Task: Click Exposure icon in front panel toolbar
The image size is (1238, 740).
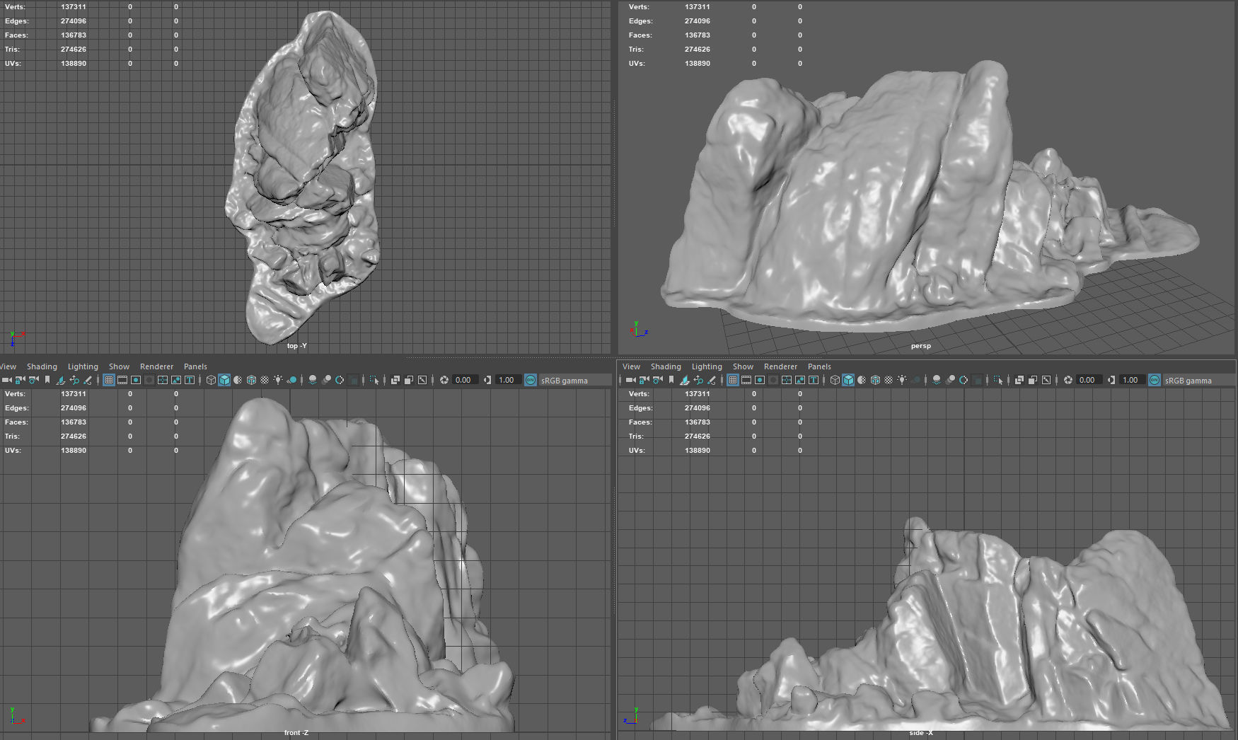Action: tap(444, 380)
